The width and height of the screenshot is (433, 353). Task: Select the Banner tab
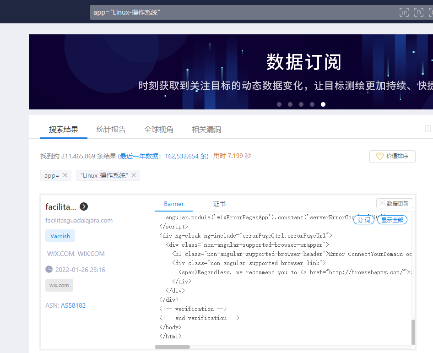point(173,204)
